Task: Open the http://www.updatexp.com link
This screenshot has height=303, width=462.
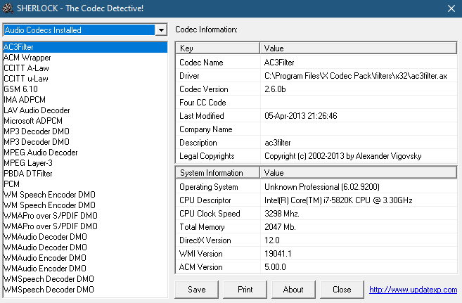Action: [413, 290]
